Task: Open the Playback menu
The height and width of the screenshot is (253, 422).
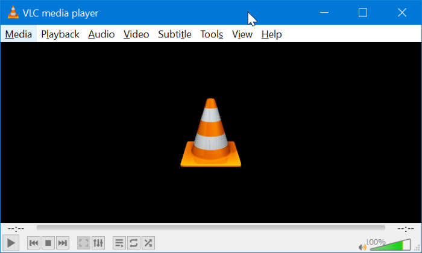Action: point(60,34)
